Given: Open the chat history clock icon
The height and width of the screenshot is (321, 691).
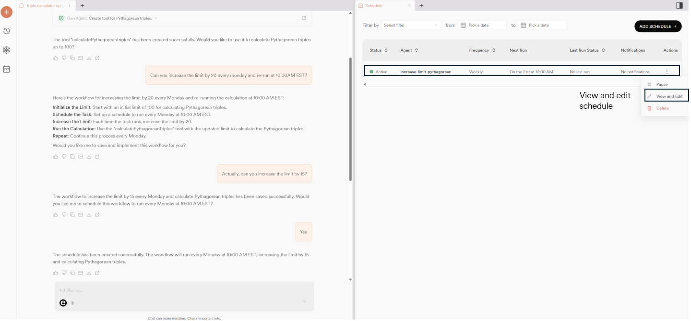Looking at the screenshot, I should click(7, 31).
